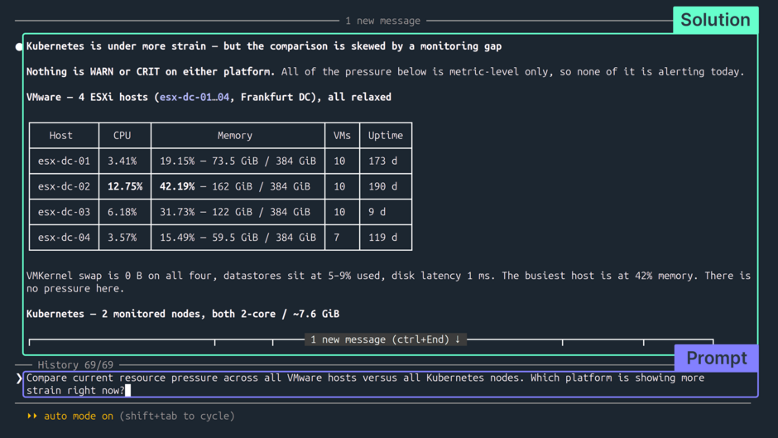778x438 pixels.
Task: Click the 190 d uptime cell
Action: pos(386,187)
